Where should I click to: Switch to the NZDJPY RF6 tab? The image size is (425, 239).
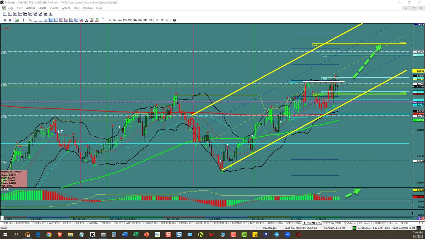(x=257, y=223)
